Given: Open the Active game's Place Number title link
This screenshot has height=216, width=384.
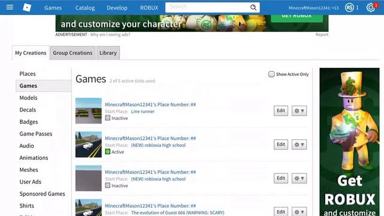Looking at the screenshot, I should (151, 139).
